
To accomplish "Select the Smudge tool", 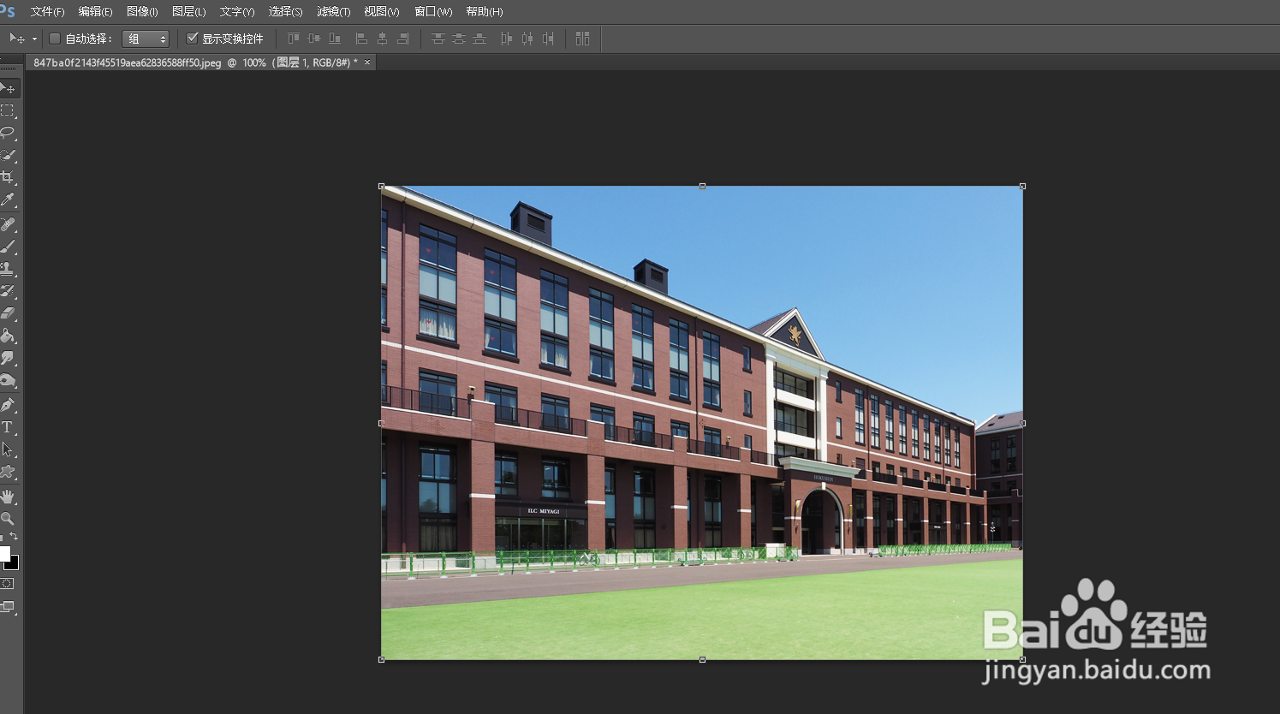I will (x=8, y=358).
